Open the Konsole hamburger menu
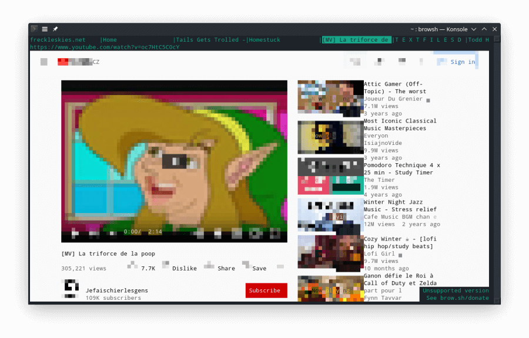 [x=45, y=29]
